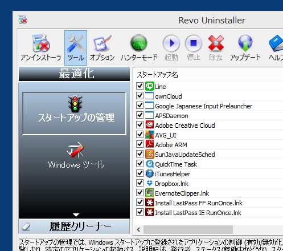This screenshot has height=251, width=283.
Task: Select Startup Manager (スタートアップの管理) panel button
Action: click(74, 114)
